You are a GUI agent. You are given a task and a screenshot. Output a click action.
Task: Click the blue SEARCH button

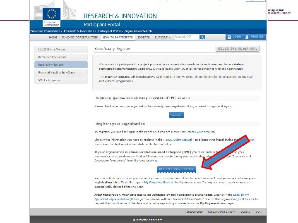point(176,115)
